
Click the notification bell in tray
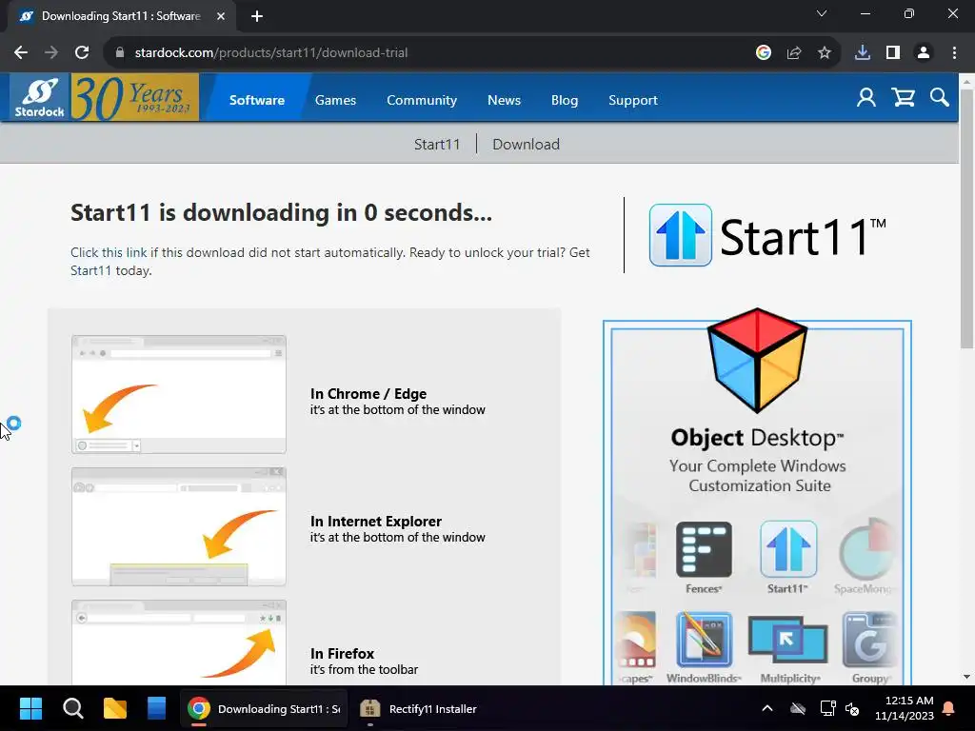pyautogui.click(x=948, y=708)
